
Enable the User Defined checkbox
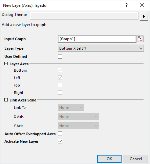pos(60,56)
